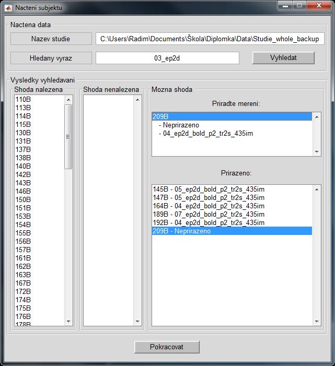The height and width of the screenshot is (366, 335).
Task: Select subject 172B in the list
Action: [x=39, y=291]
